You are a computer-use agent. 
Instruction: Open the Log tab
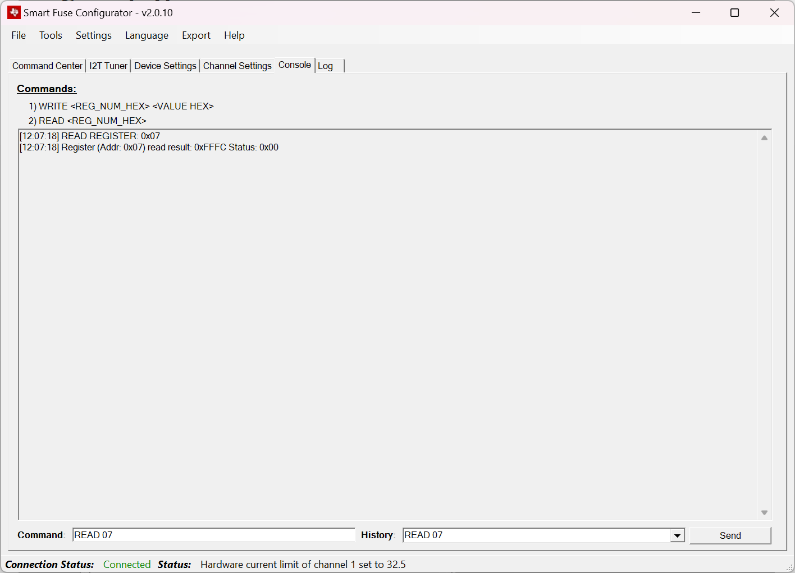click(x=326, y=66)
